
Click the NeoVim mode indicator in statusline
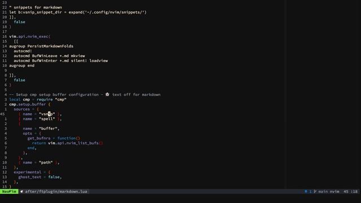point(9,192)
